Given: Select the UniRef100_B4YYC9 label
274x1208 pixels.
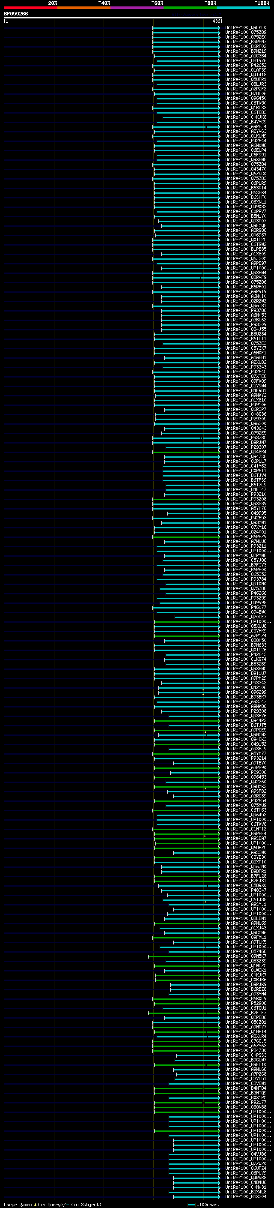Looking at the screenshot, I should (x=246, y=122).
